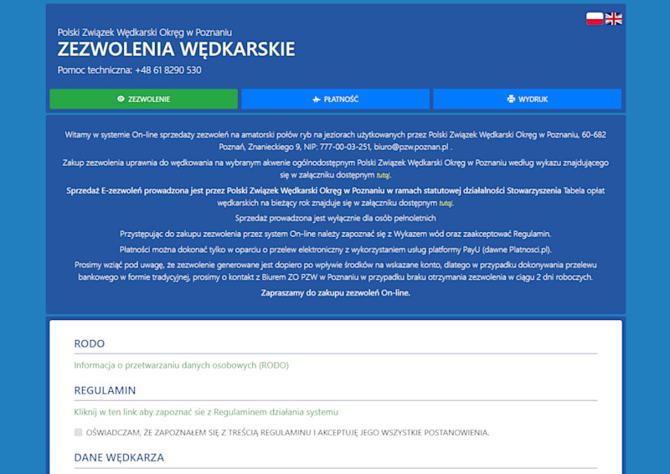Click the printer icon on the WYDRUK button
The image size is (670, 474).
point(511,99)
